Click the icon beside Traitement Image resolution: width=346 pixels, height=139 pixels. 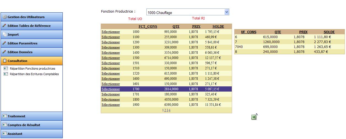pyautogui.click(x=4, y=116)
